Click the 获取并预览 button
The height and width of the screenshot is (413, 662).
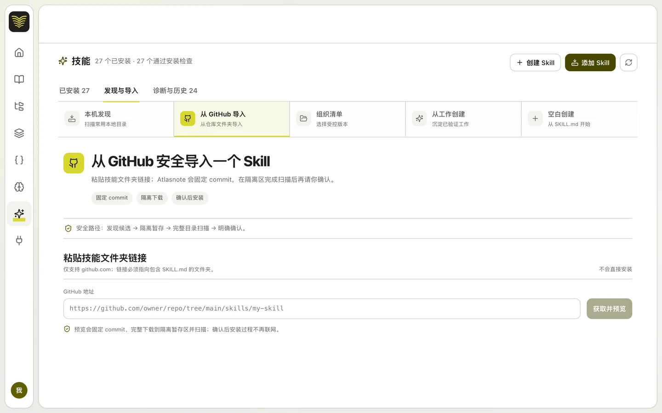pyautogui.click(x=609, y=309)
